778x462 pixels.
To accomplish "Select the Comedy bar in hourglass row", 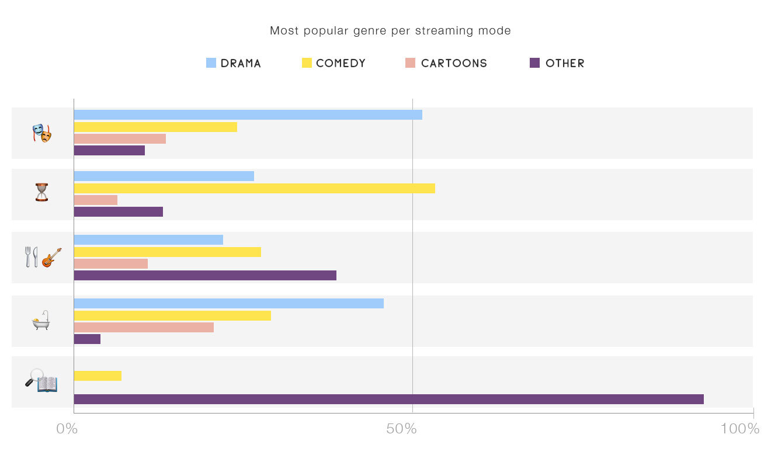I will [x=254, y=188].
